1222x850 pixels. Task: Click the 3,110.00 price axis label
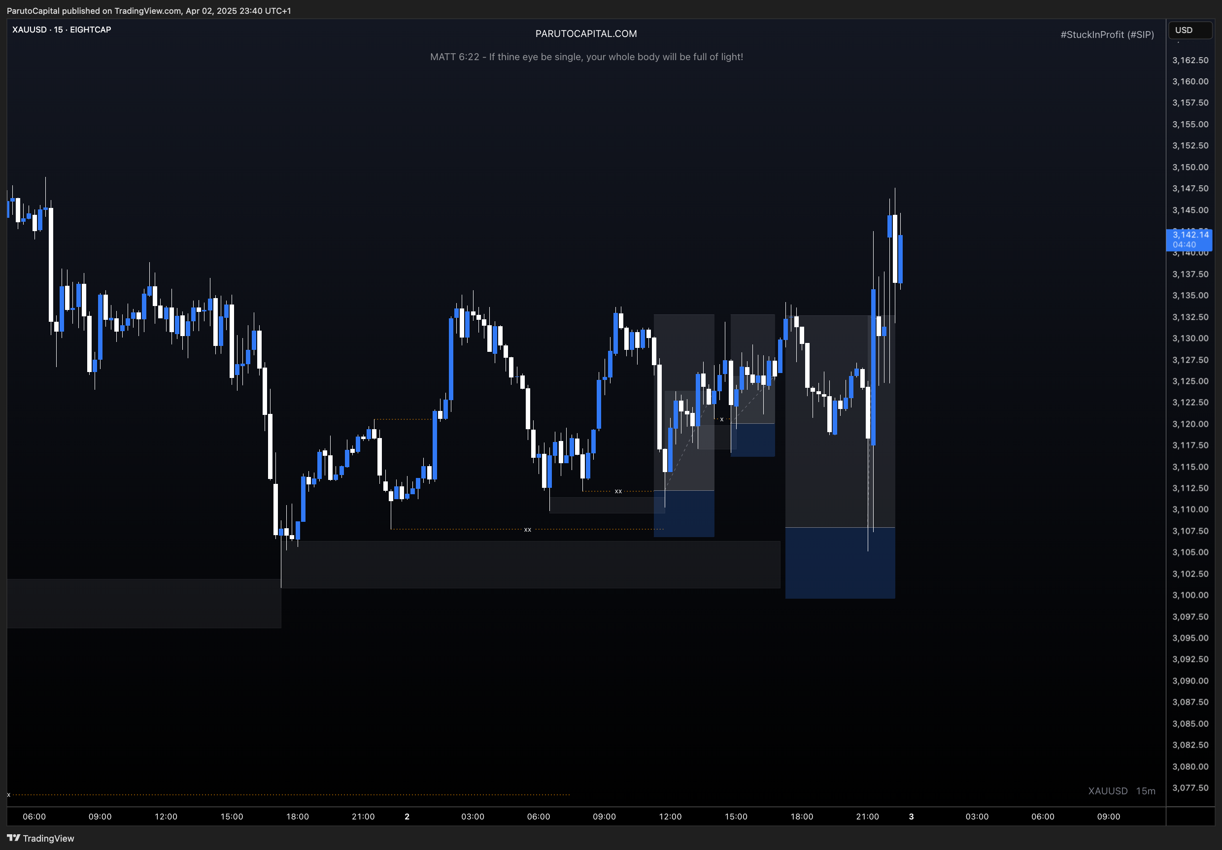pos(1190,510)
